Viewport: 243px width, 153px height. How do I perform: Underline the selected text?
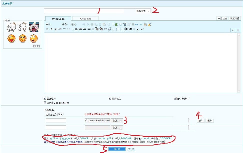55,29
